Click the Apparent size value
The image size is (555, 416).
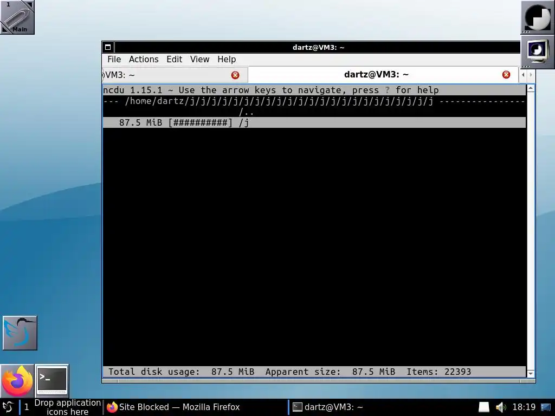click(373, 372)
